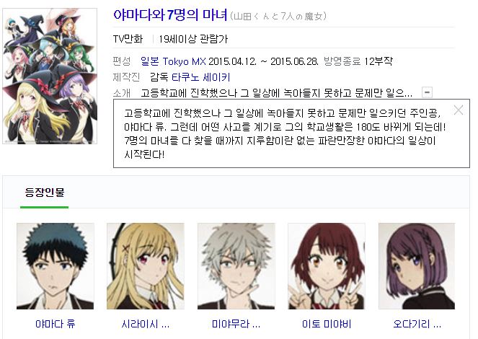Close the synopsis popup with the X icon

[459, 110]
